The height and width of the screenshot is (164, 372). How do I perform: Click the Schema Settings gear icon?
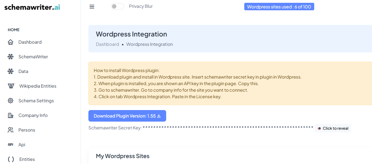coord(11,101)
